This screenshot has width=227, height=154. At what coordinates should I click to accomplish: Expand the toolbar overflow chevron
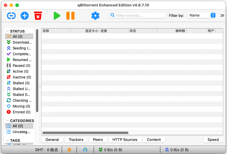point(222,15)
